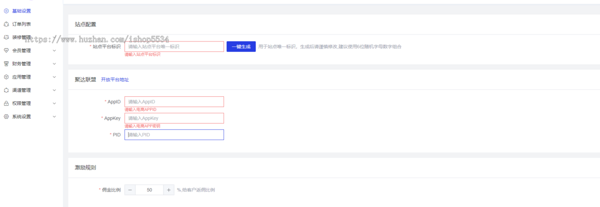Select 系统设置 menu label
Image resolution: width=600 pixels, height=207 pixels.
[x=21, y=117]
